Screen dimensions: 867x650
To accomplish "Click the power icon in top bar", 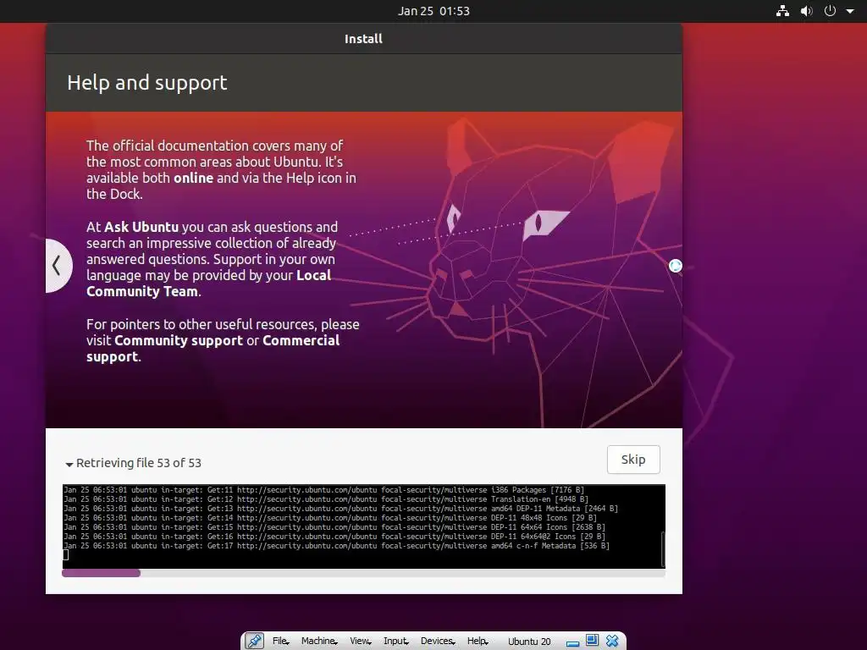I will click(x=830, y=11).
